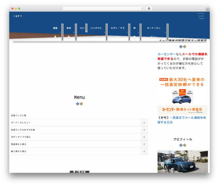This screenshot has height=186, width=219.
Task: Expand the 輸入車から選ぶ row
Action: 144,151
